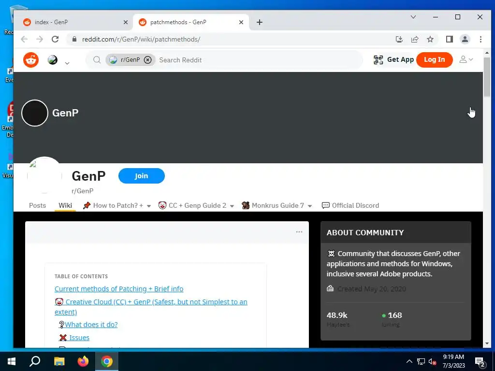495x371 pixels.
Task: Click the Get App link
Action: (x=400, y=59)
